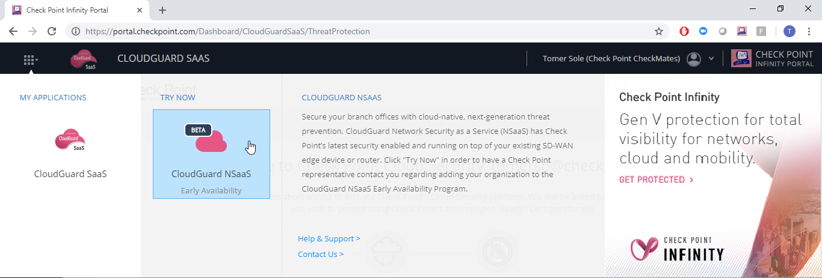This screenshot has width=822, height=278.
Task: Select the Check Point Infinity Portal tab
Action: [x=77, y=10]
